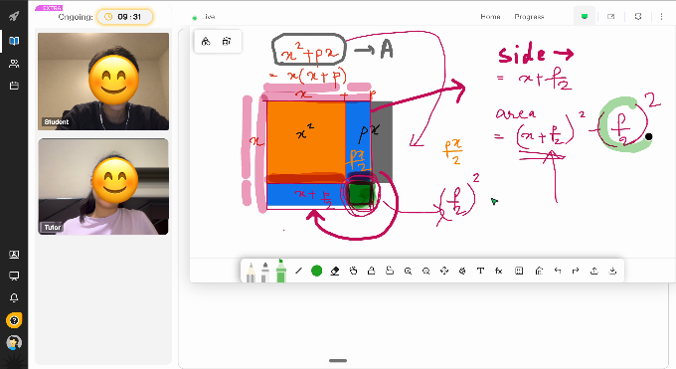Select the Student video thumbnail

103,82
